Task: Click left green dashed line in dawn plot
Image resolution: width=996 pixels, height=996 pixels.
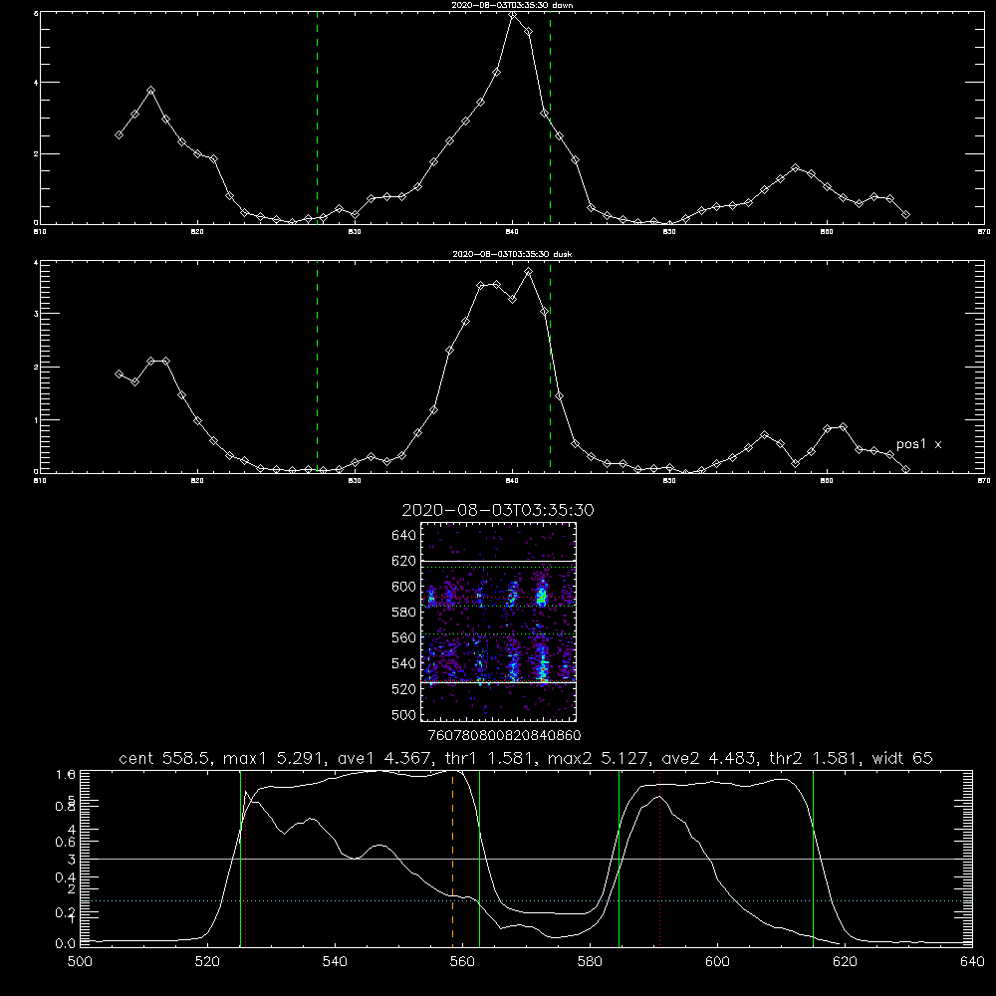Action: (x=317, y=118)
